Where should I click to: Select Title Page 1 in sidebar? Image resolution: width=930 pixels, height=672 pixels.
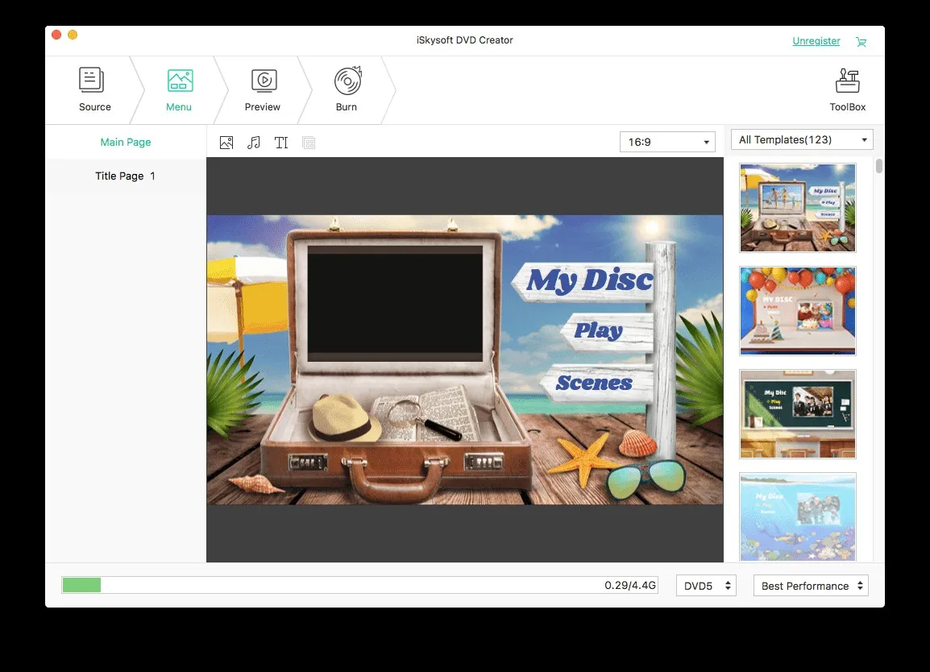125,176
